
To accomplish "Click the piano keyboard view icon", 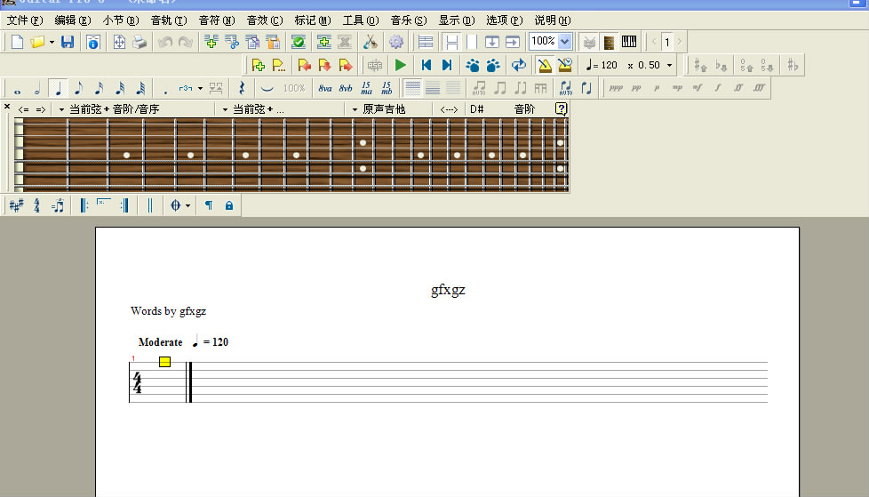I will 629,42.
